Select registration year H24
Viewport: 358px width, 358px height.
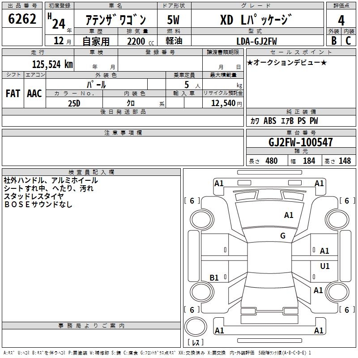click(x=56, y=21)
